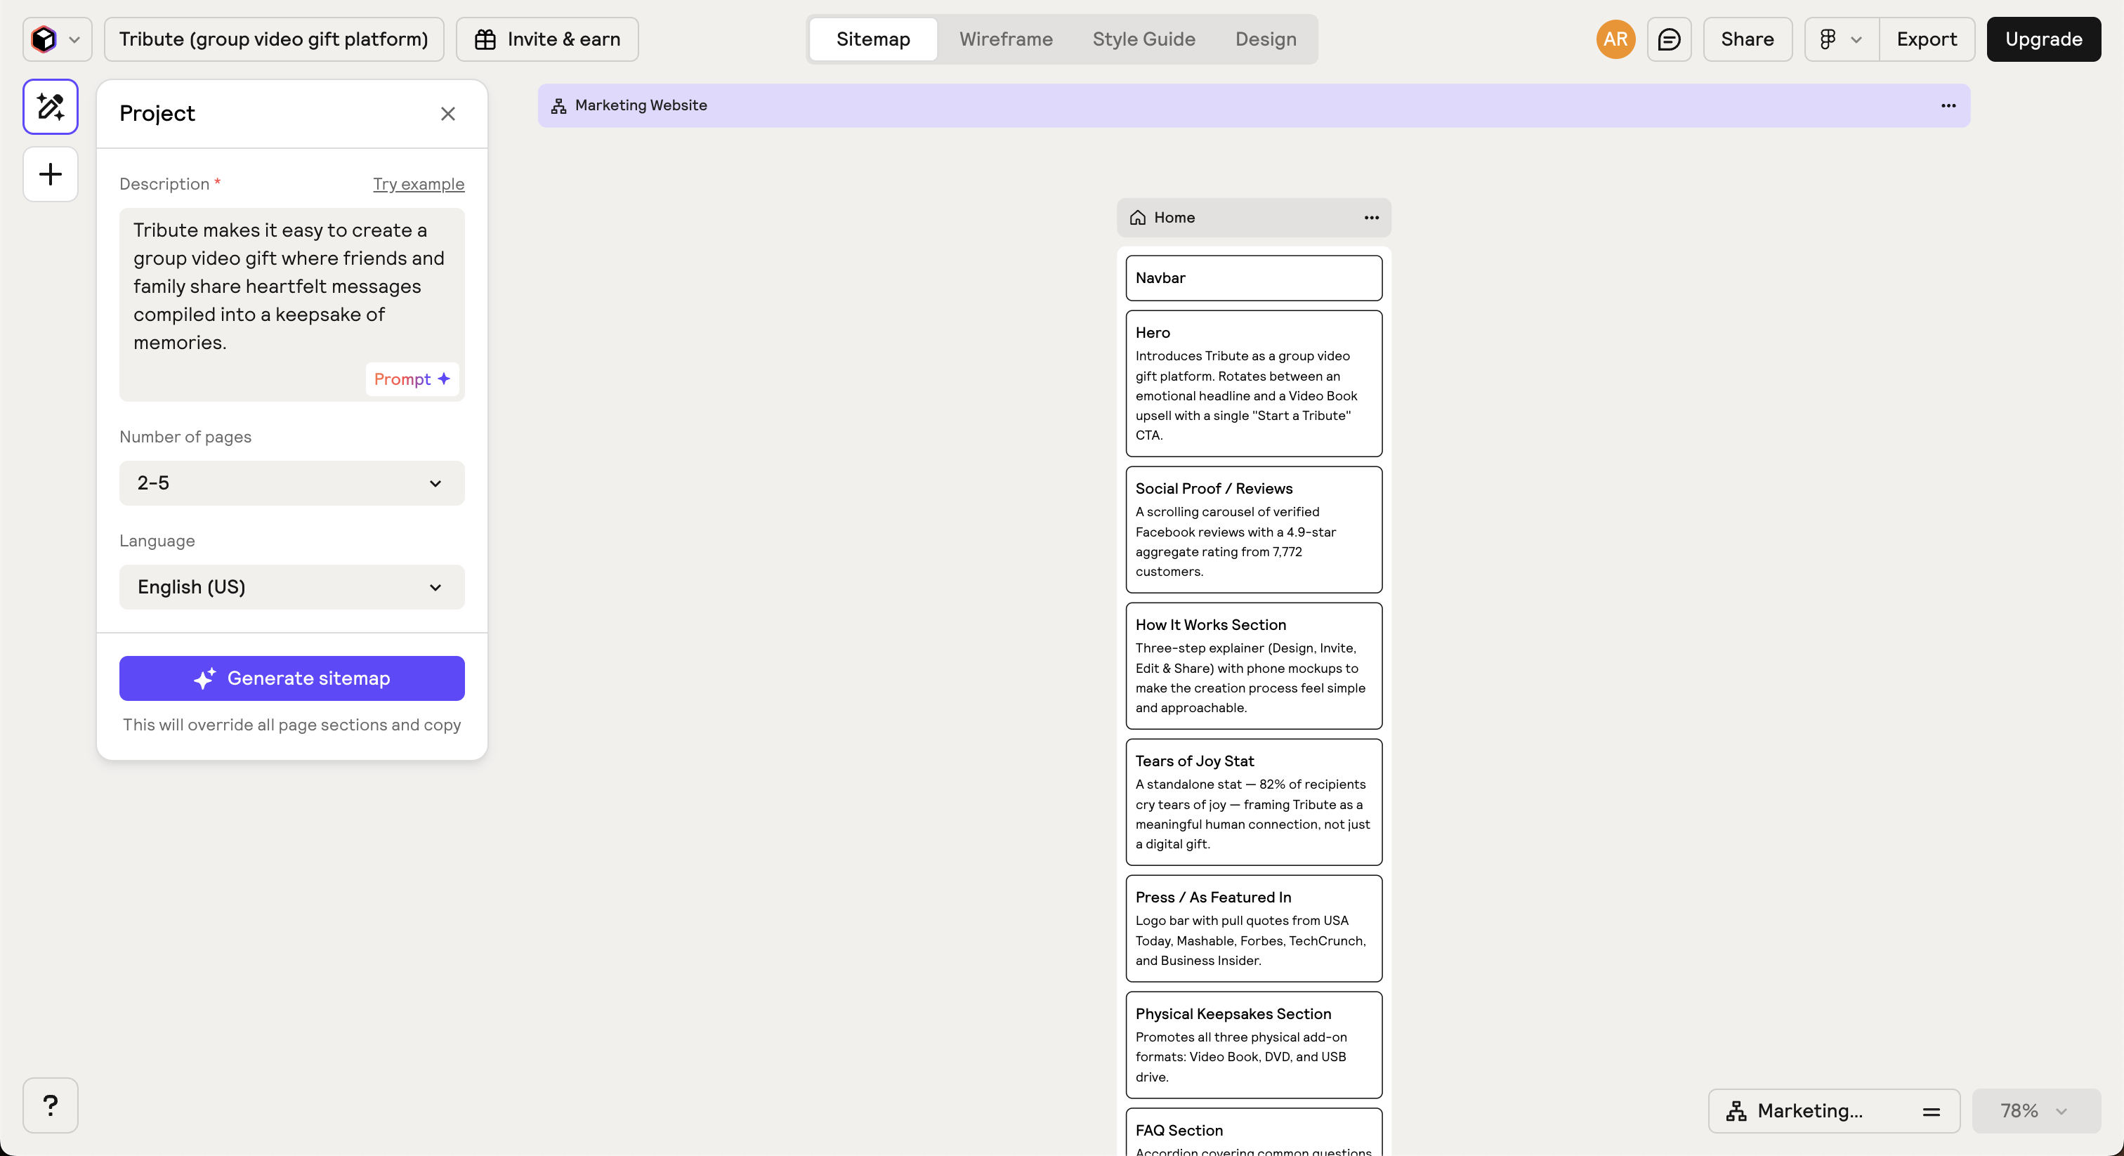The width and height of the screenshot is (2124, 1156).
Task: Click the add page plus icon
Action: click(49, 173)
